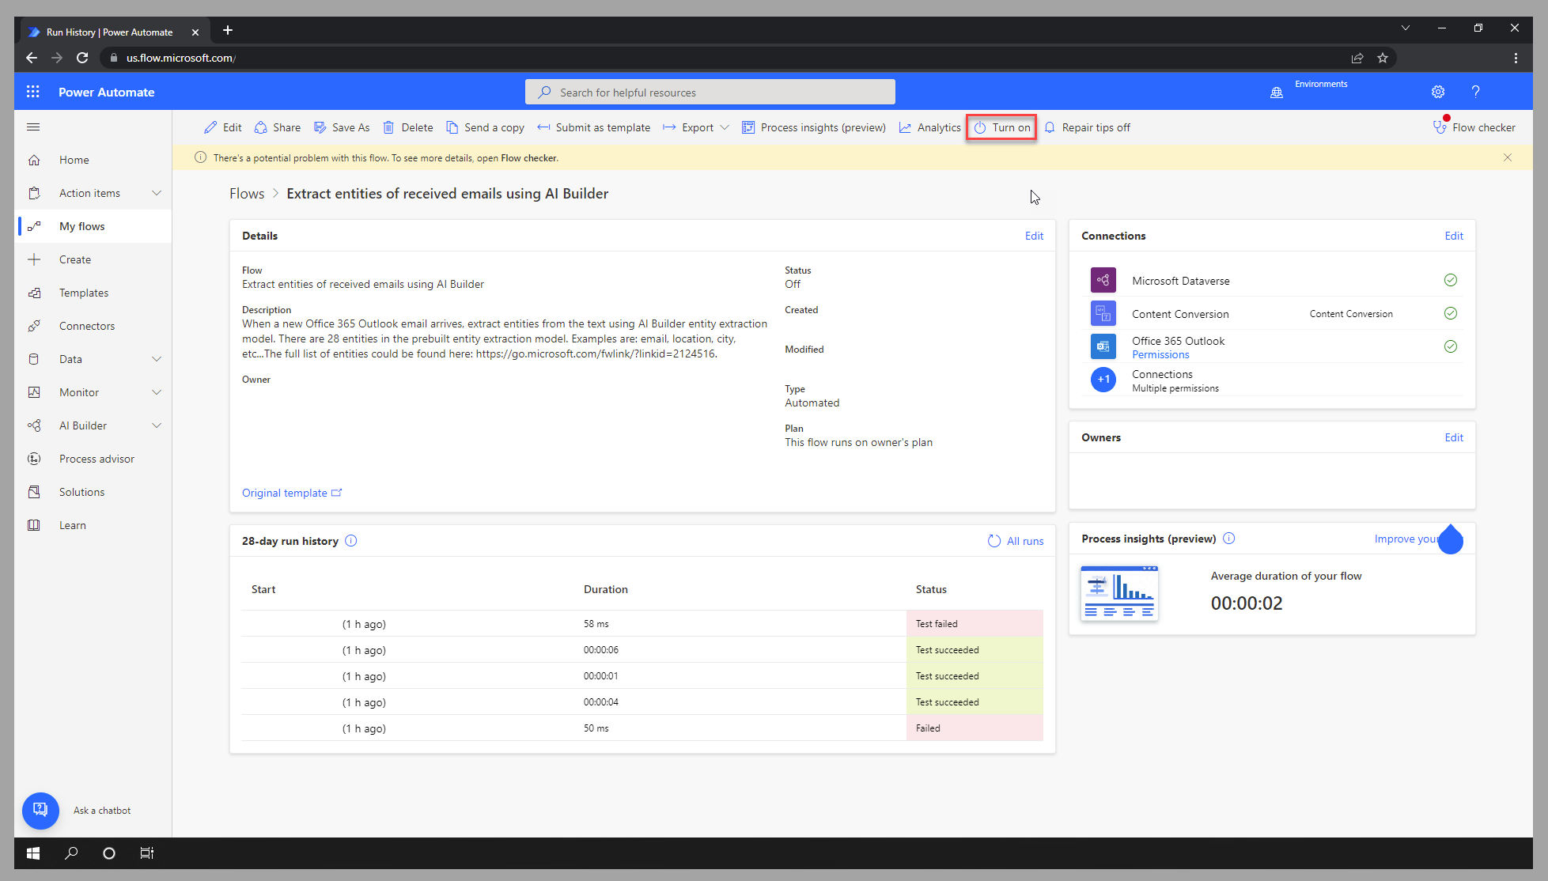Click the Delete flow icon
Screen dimensions: 1548x881
(389, 127)
